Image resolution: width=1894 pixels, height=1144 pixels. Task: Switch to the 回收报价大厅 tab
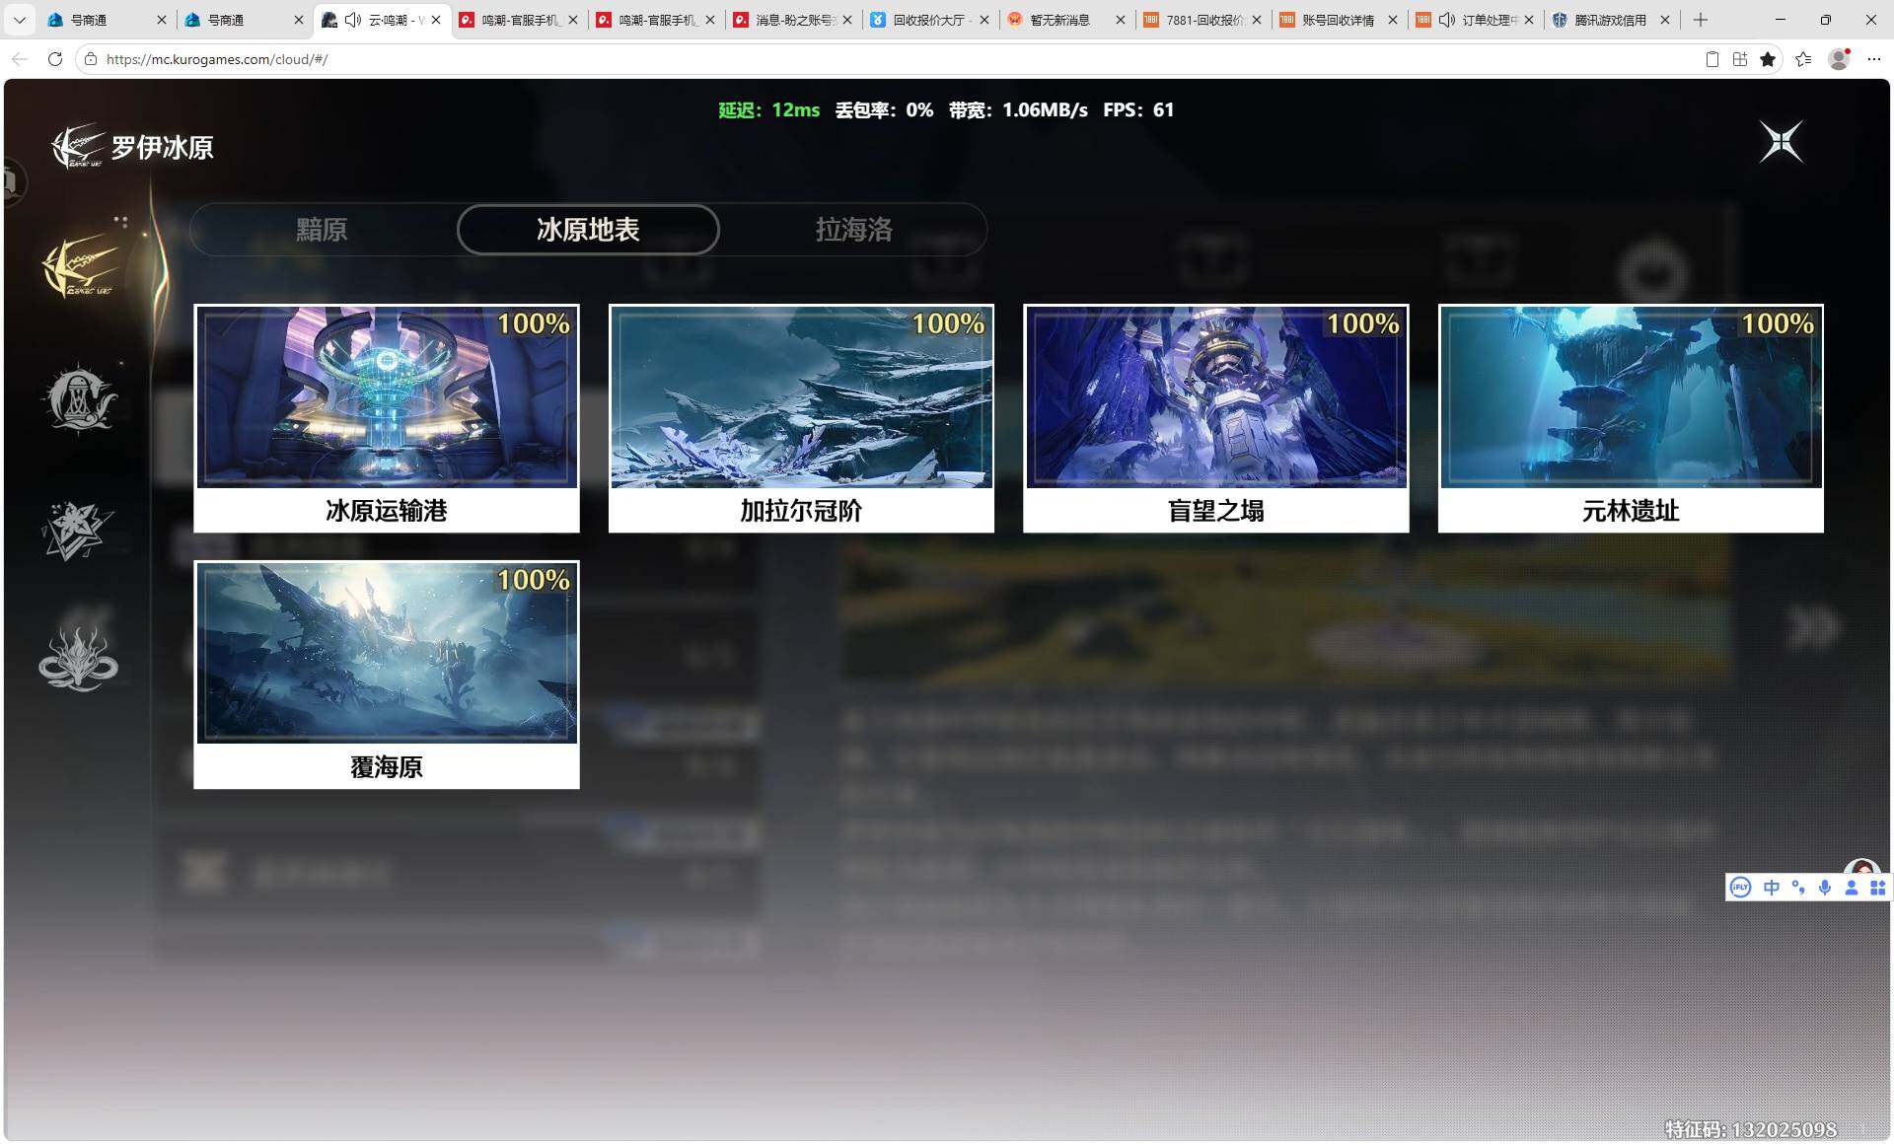[928, 20]
